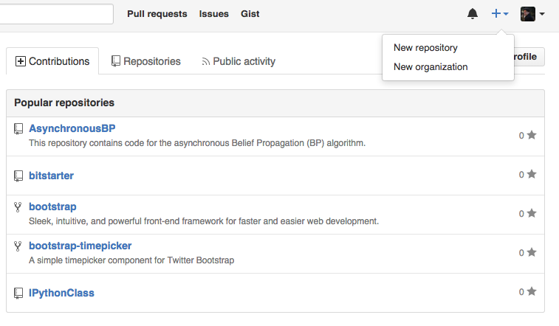The width and height of the screenshot is (559, 326).
Task: Click the Popular repositories heading
Action: (x=64, y=103)
